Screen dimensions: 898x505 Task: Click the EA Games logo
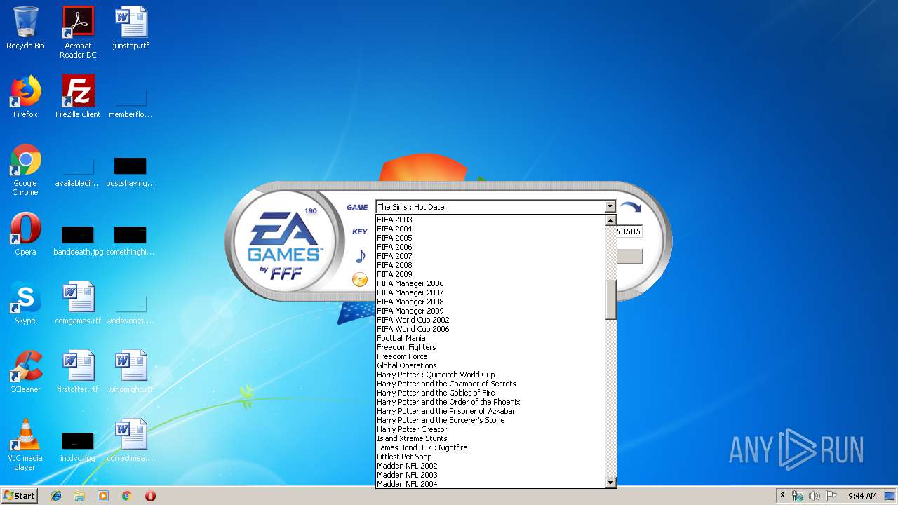[x=283, y=243]
